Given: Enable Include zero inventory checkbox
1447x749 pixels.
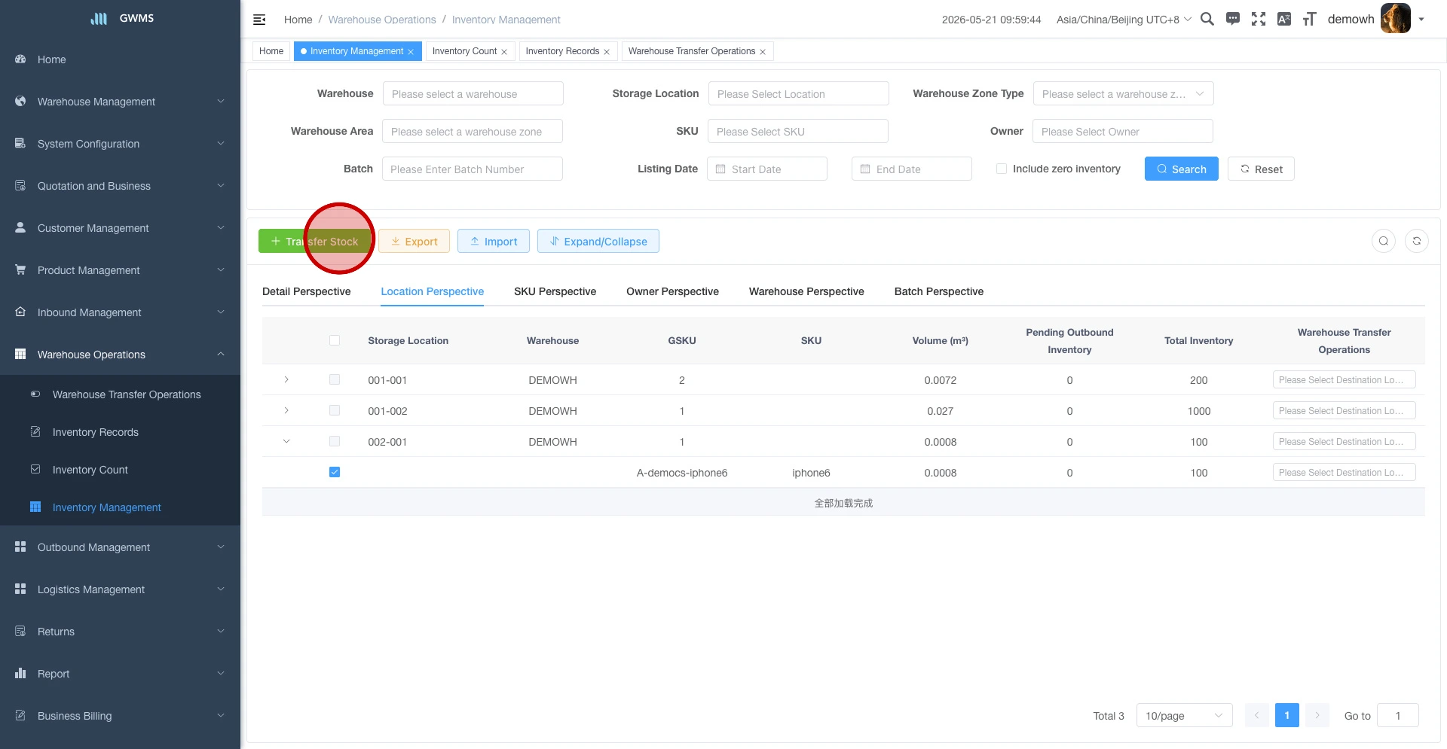Looking at the screenshot, I should click(1002, 169).
